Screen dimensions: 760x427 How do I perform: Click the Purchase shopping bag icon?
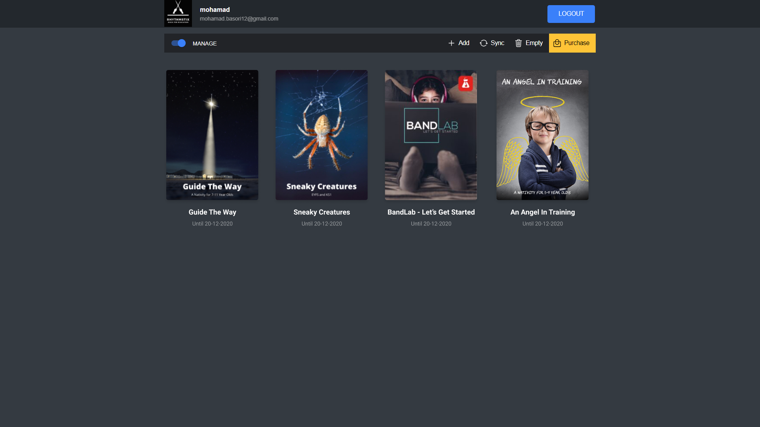[557, 43]
